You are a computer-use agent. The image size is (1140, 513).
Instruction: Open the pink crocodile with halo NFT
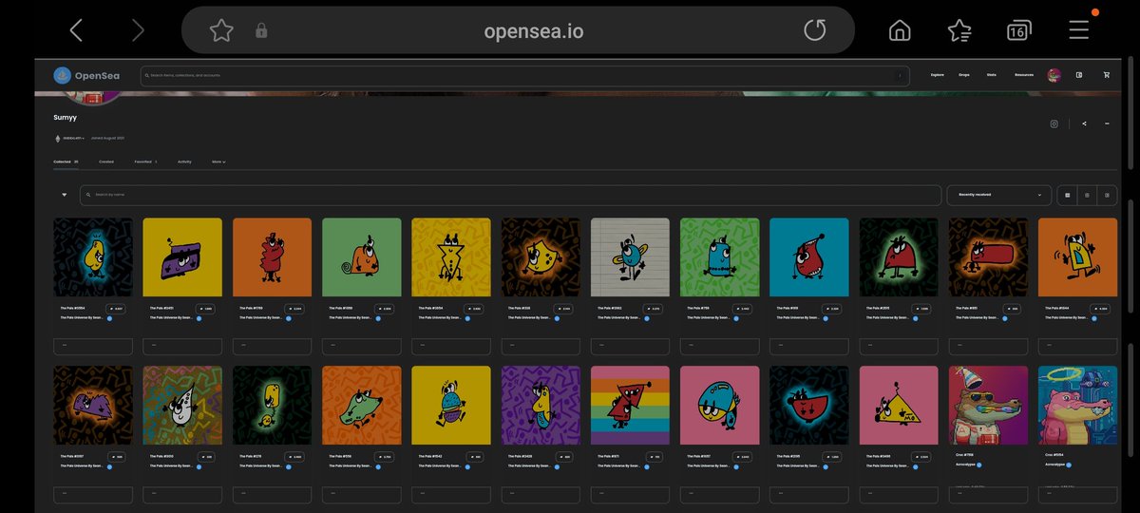[1078, 406]
